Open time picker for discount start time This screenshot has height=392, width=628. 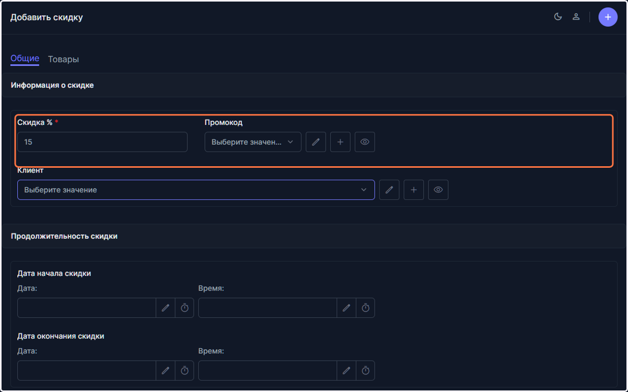[346, 308]
